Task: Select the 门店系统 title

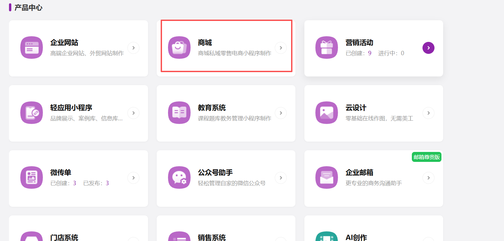Action: (64, 237)
